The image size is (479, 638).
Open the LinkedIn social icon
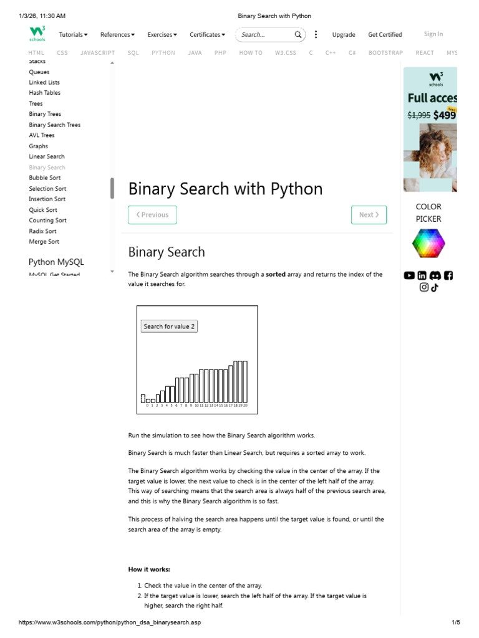pyautogui.click(x=422, y=275)
